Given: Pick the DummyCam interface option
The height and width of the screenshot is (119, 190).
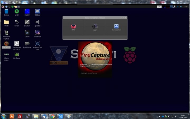Looking at the screenshot, I should point(116,26).
